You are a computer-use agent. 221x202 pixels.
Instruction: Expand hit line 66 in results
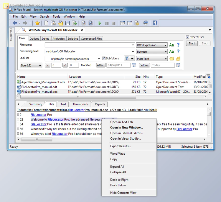click(x=18, y=133)
